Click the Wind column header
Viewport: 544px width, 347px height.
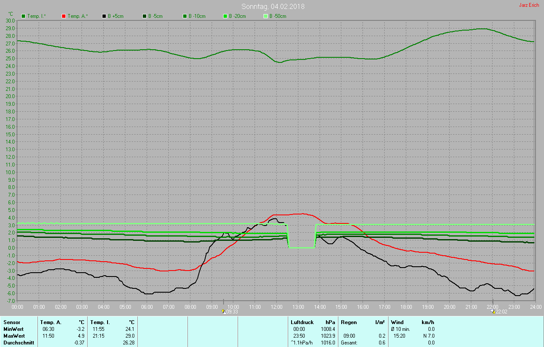[397, 322]
